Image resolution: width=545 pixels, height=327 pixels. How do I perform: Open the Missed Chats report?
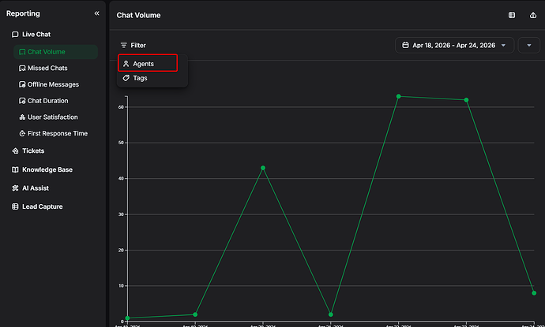pos(47,69)
